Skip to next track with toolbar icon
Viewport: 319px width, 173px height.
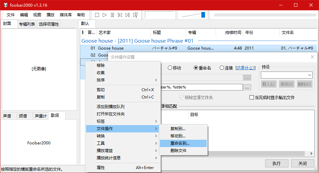coord(128,15)
